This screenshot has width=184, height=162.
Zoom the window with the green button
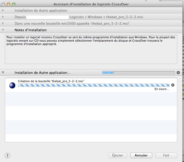(x=14, y=4)
